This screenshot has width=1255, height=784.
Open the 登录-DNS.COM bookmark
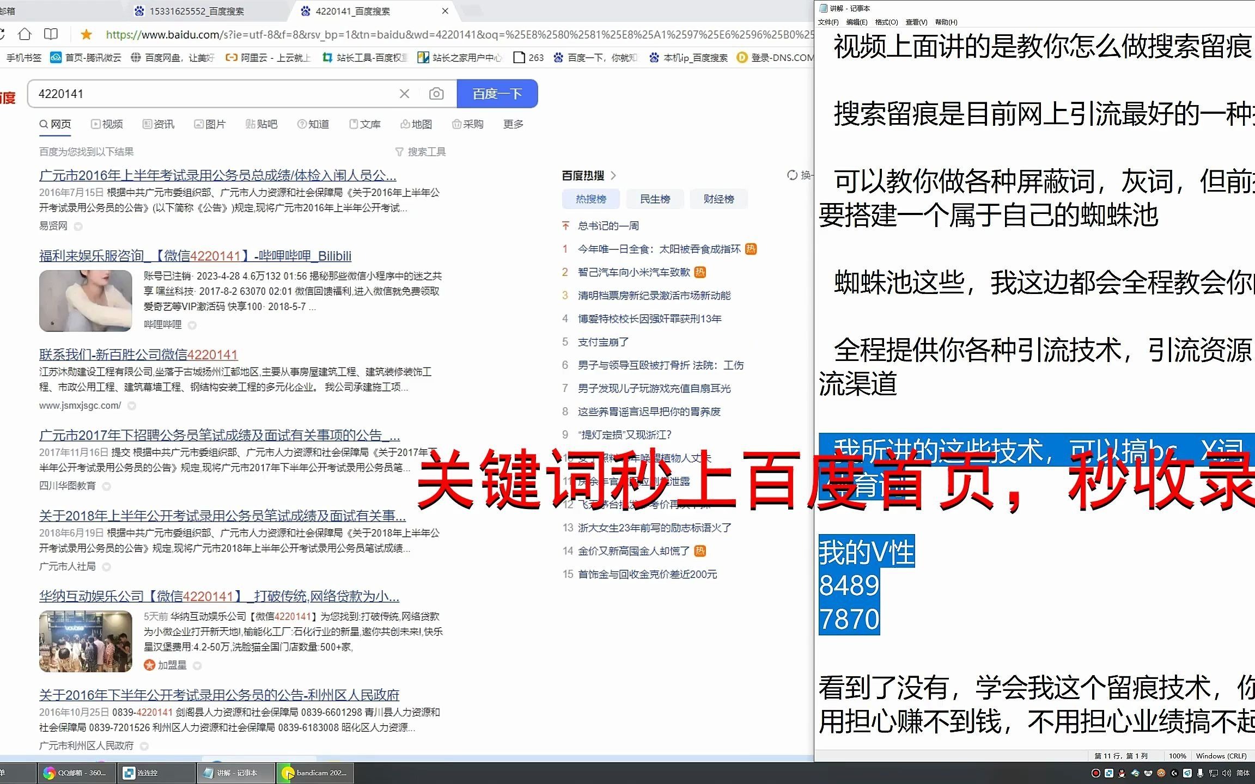tap(775, 58)
